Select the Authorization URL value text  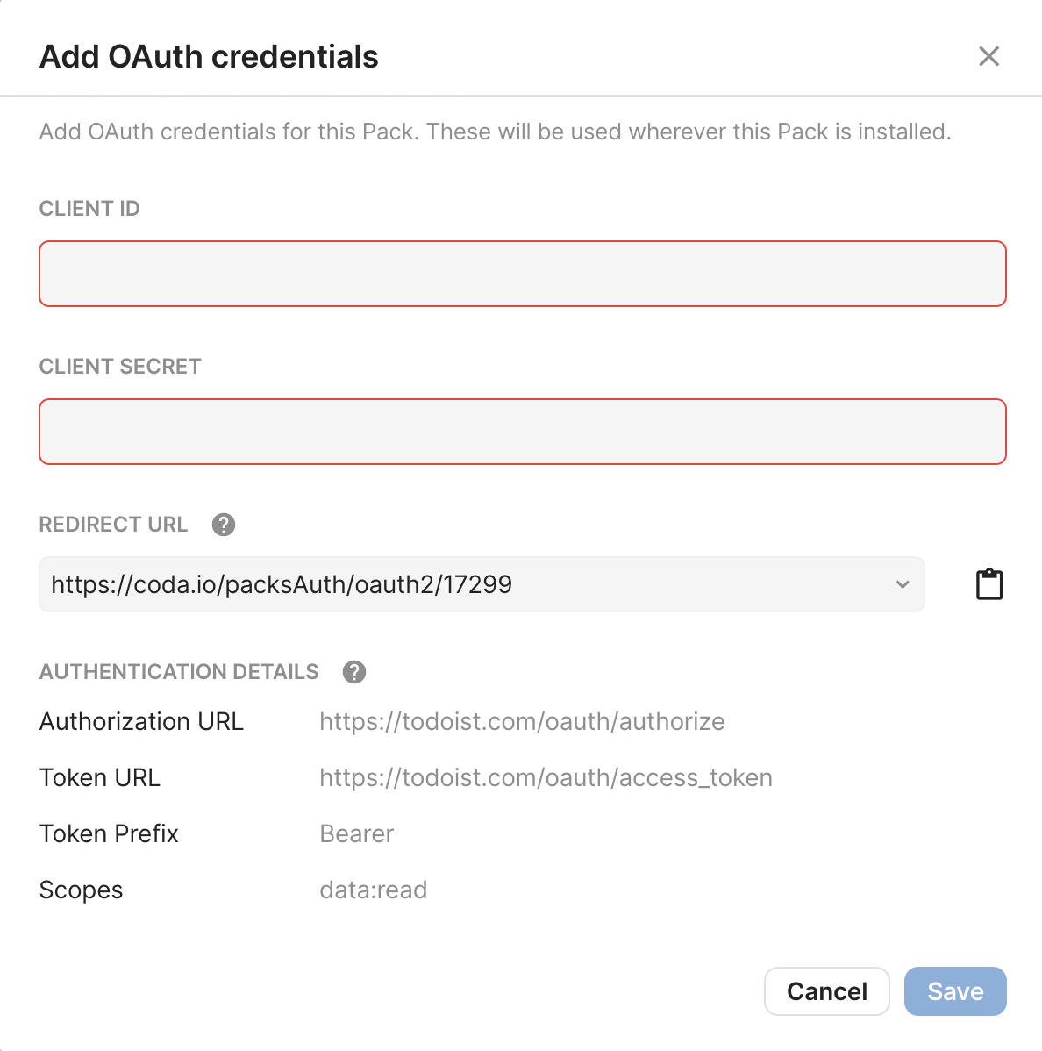[522, 721]
